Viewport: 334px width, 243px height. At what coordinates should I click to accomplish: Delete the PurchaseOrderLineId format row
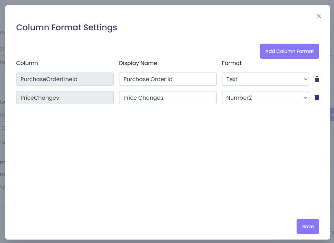[x=317, y=79]
